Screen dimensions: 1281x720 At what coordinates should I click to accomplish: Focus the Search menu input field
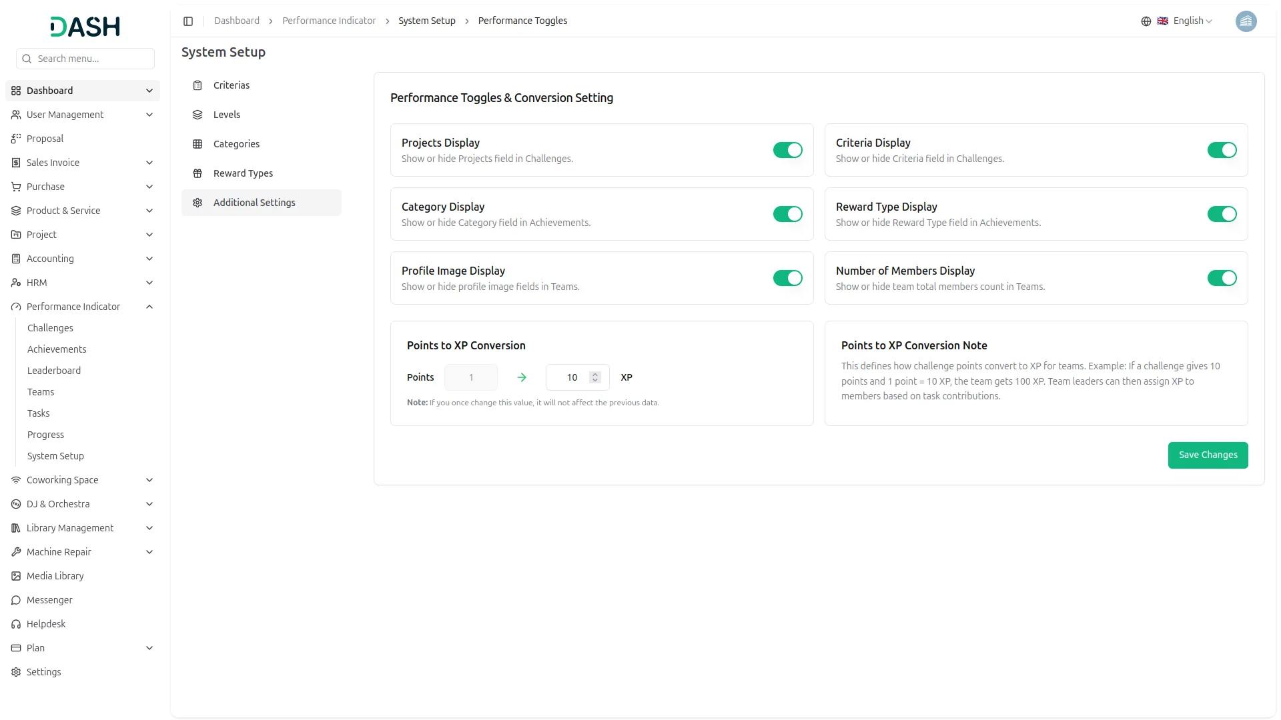coord(92,59)
